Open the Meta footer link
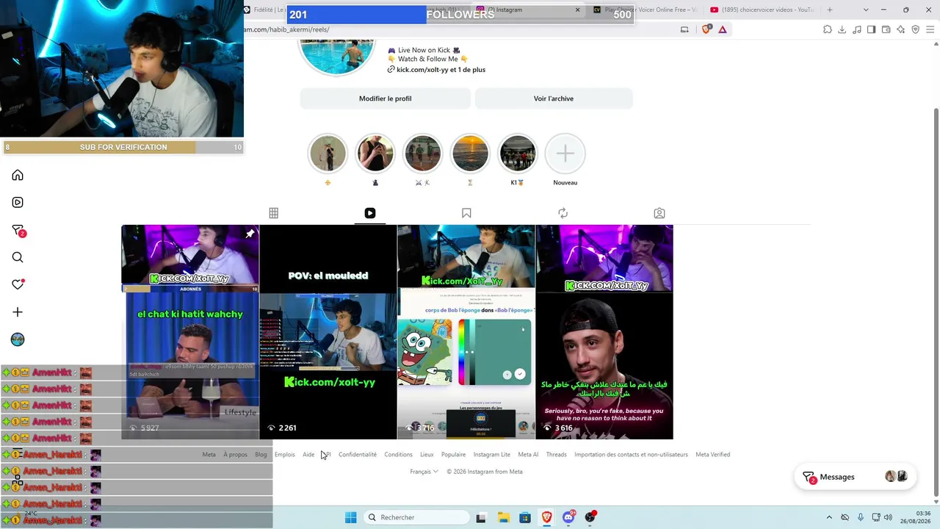The image size is (940, 529). [x=209, y=455]
